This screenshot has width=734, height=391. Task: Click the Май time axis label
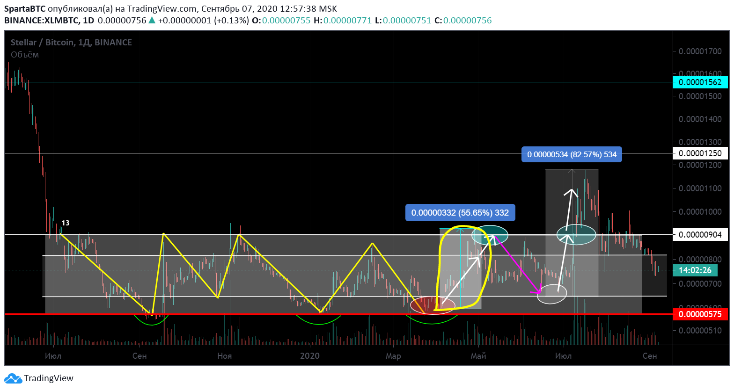point(478,356)
